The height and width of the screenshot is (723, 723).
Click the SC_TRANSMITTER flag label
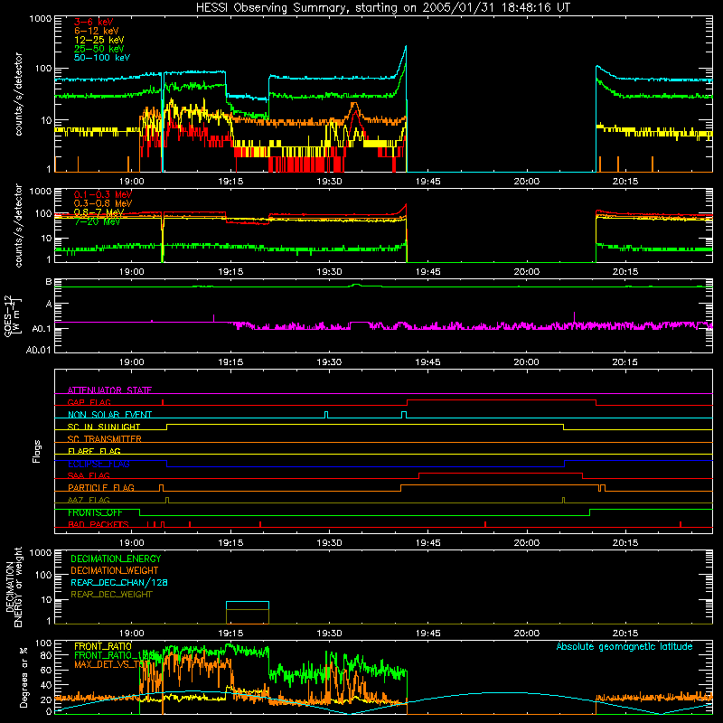point(104,439)
